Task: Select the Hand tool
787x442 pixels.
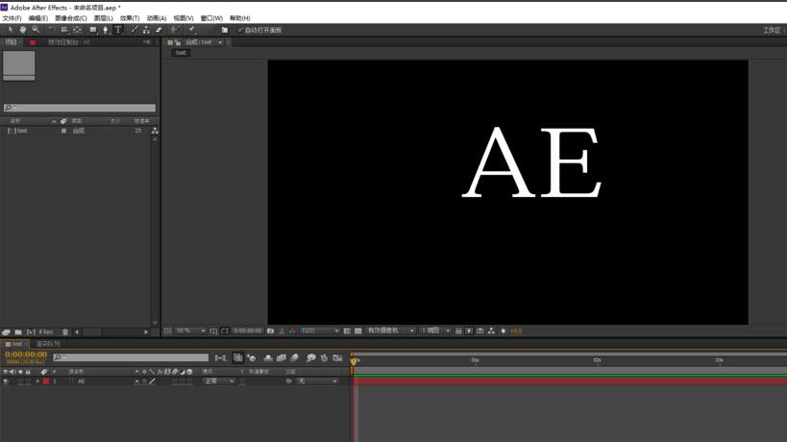Action: click(23, 30)
